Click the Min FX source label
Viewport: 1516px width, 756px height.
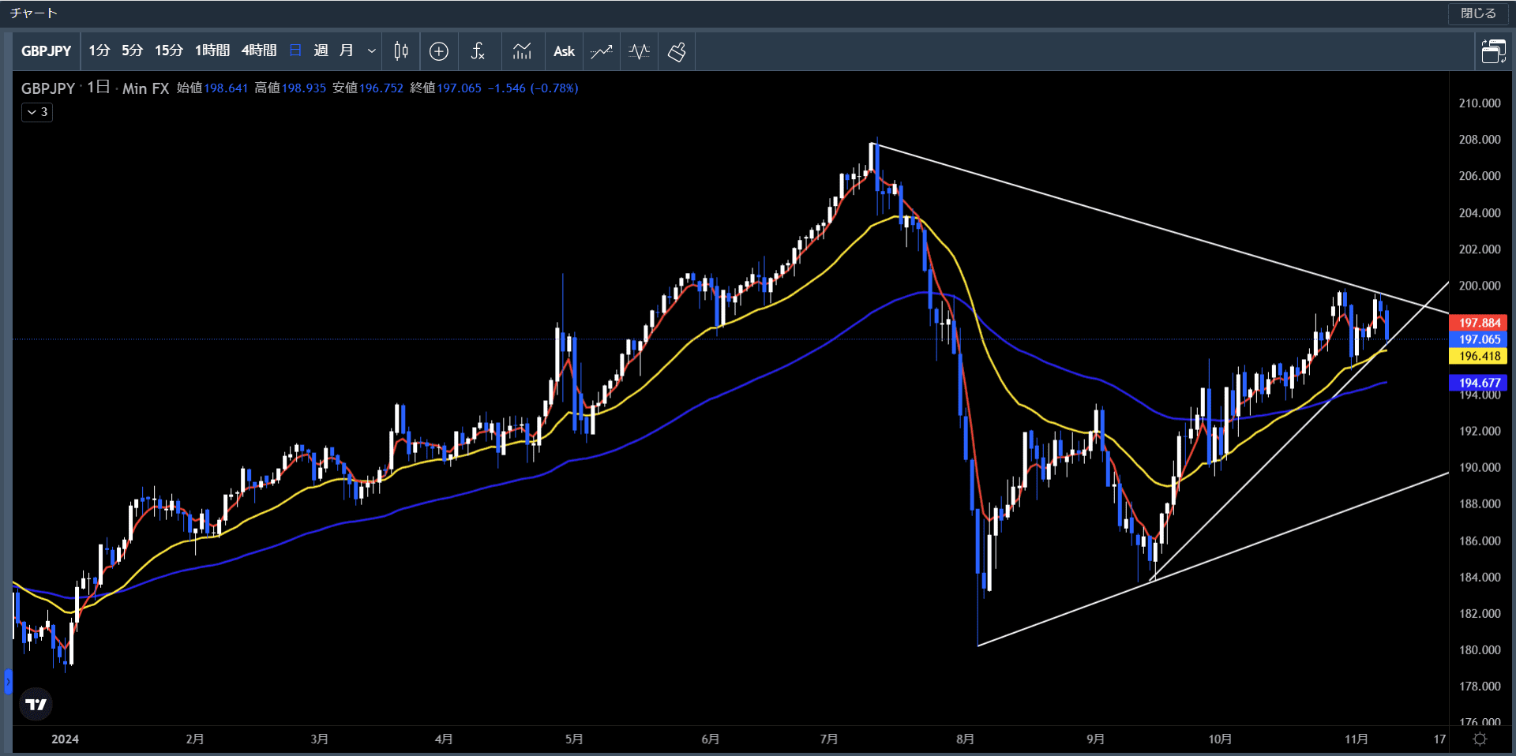(x=146, y=88)
